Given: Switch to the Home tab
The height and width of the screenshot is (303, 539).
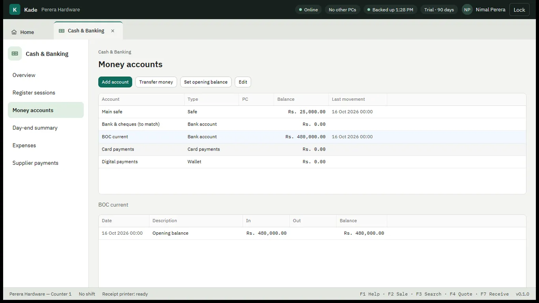Looking at the screenshot, I should (x=23, y=32).
